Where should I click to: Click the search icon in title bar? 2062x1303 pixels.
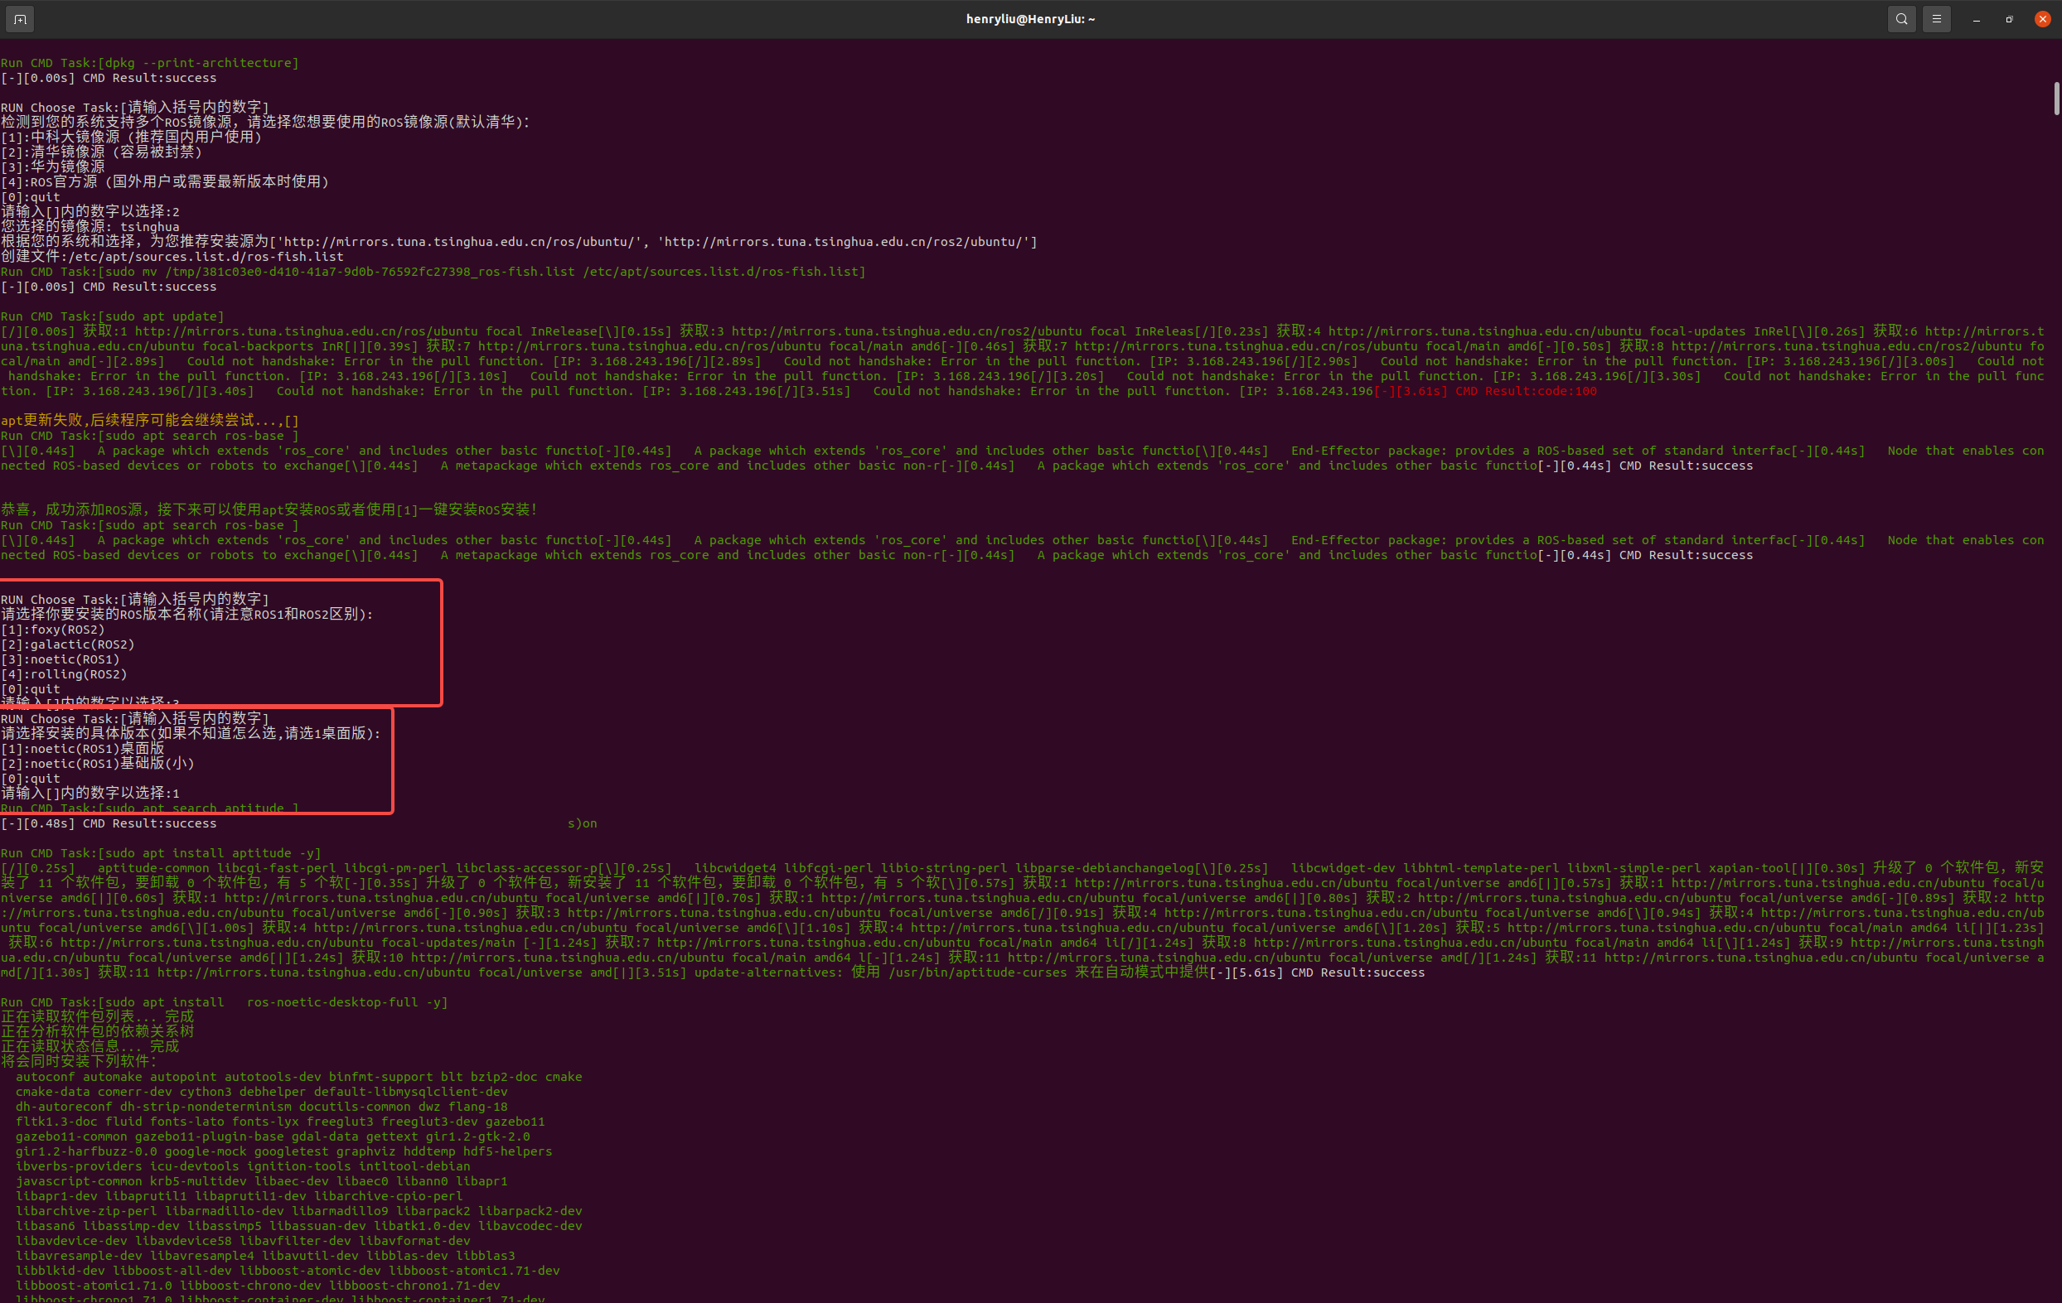(x=1901, y=19)
